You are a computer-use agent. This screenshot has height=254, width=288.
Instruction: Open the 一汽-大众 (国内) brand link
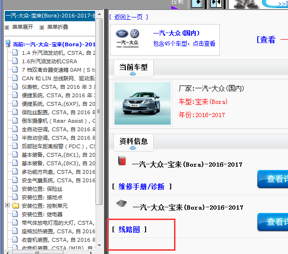tap(176, 33)
